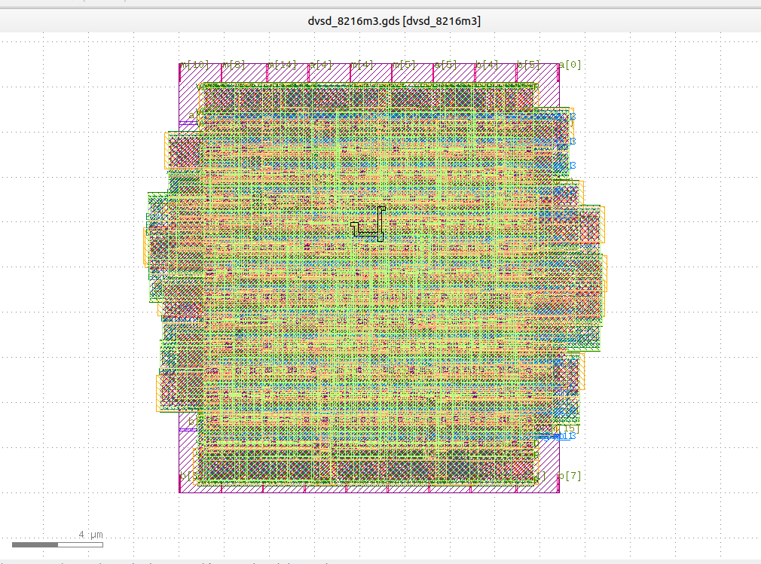Select the m[5] pin label
The image size is (761, 564).
tap(405, 66)
